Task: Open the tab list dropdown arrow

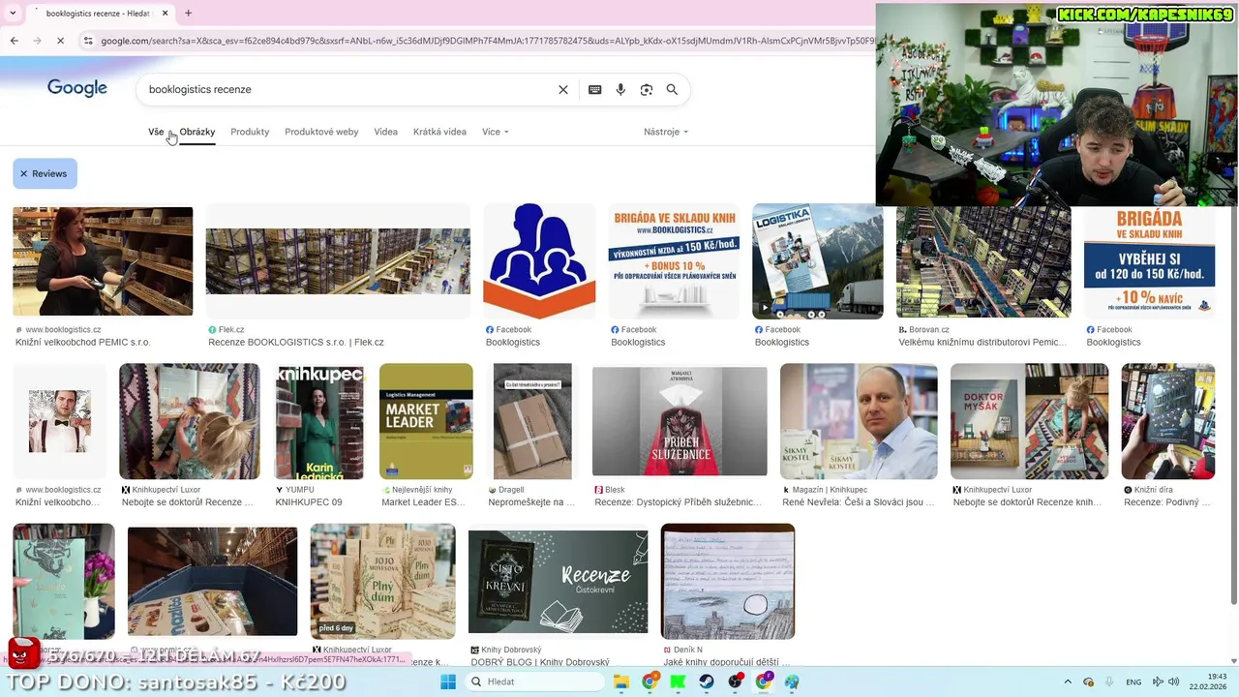Action: [x=13, y=14]
